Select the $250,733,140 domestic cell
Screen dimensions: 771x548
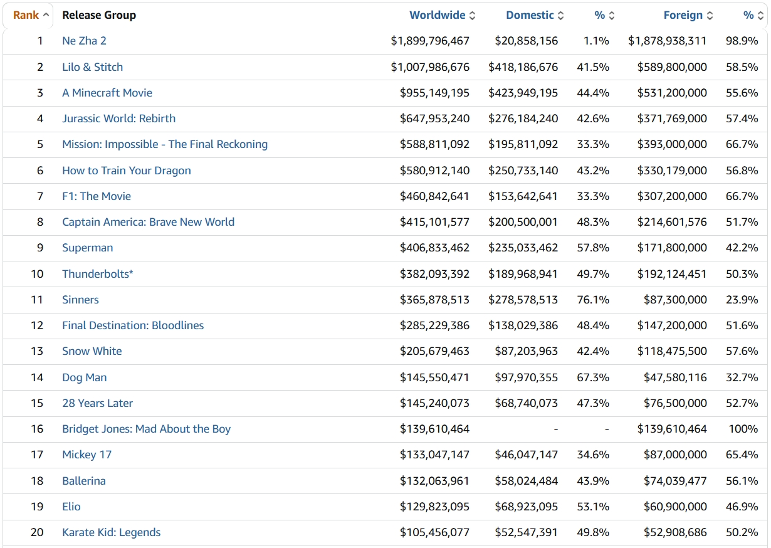523,171
